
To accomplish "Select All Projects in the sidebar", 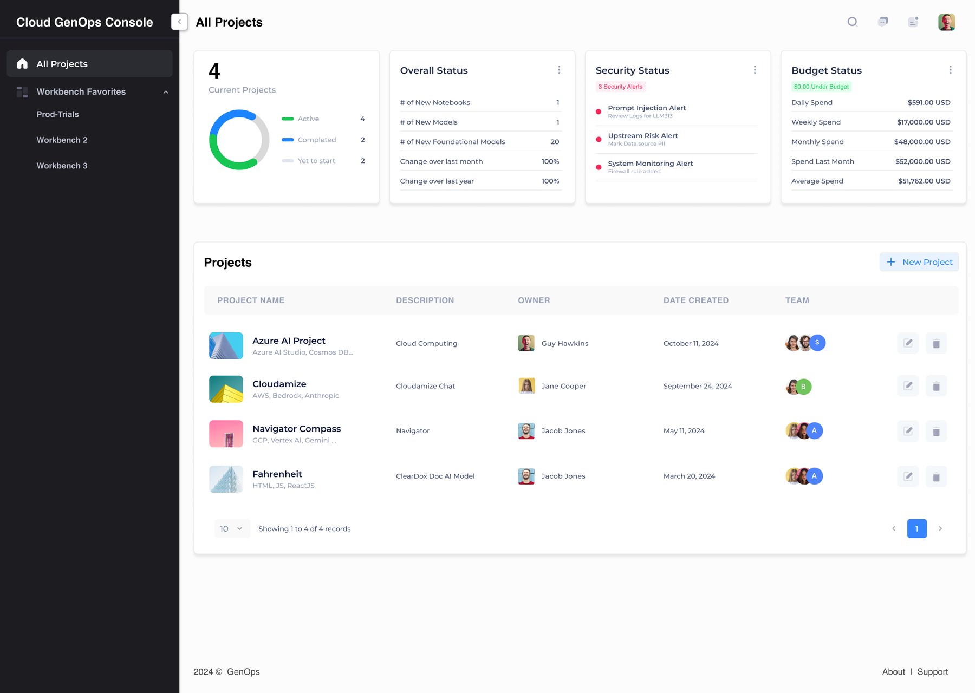I will coord(90,64).
